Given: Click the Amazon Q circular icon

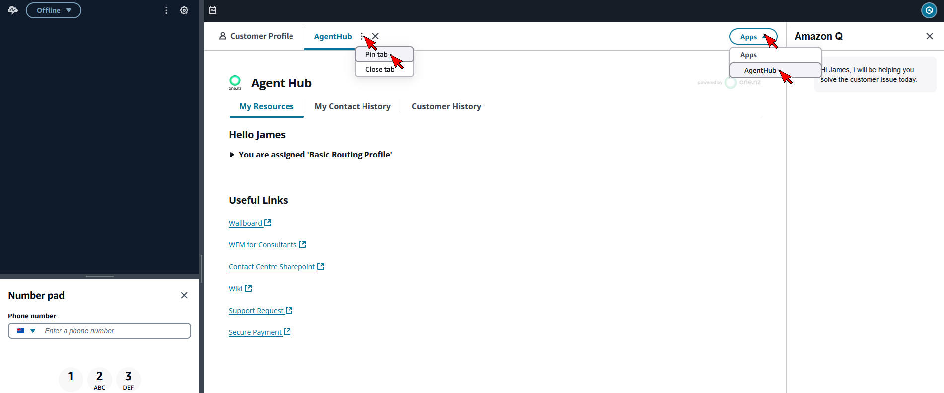Looking at the screenshot, I should 929,10.
